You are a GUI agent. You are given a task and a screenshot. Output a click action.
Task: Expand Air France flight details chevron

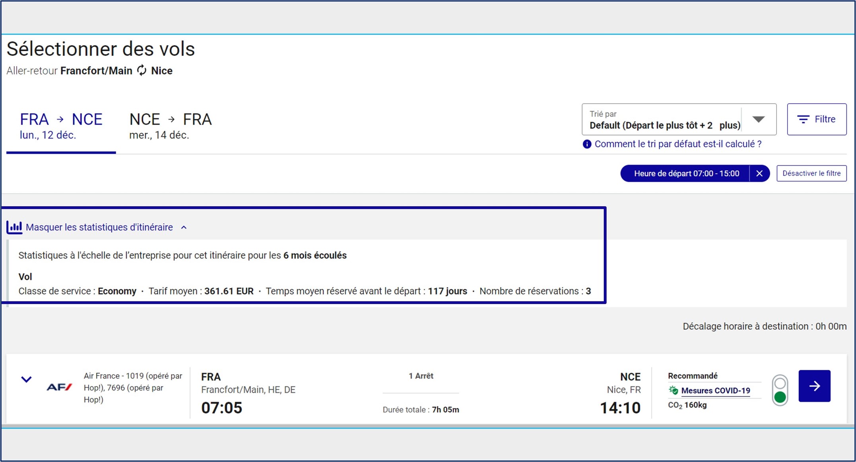point(26,379)
